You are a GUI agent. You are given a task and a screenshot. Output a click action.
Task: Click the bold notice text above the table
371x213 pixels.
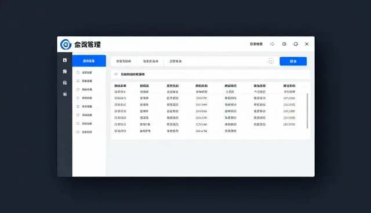pyautogui.click(x=133, y=74)
